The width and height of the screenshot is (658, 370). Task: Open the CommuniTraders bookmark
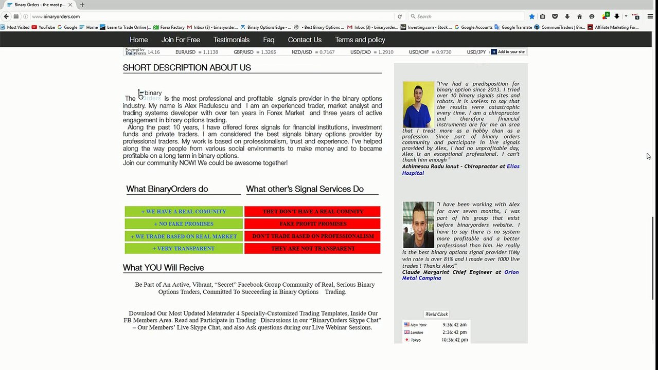pos(560,27)
